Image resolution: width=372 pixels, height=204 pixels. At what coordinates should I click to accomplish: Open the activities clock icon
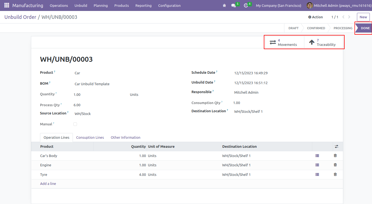coord(246,5)
